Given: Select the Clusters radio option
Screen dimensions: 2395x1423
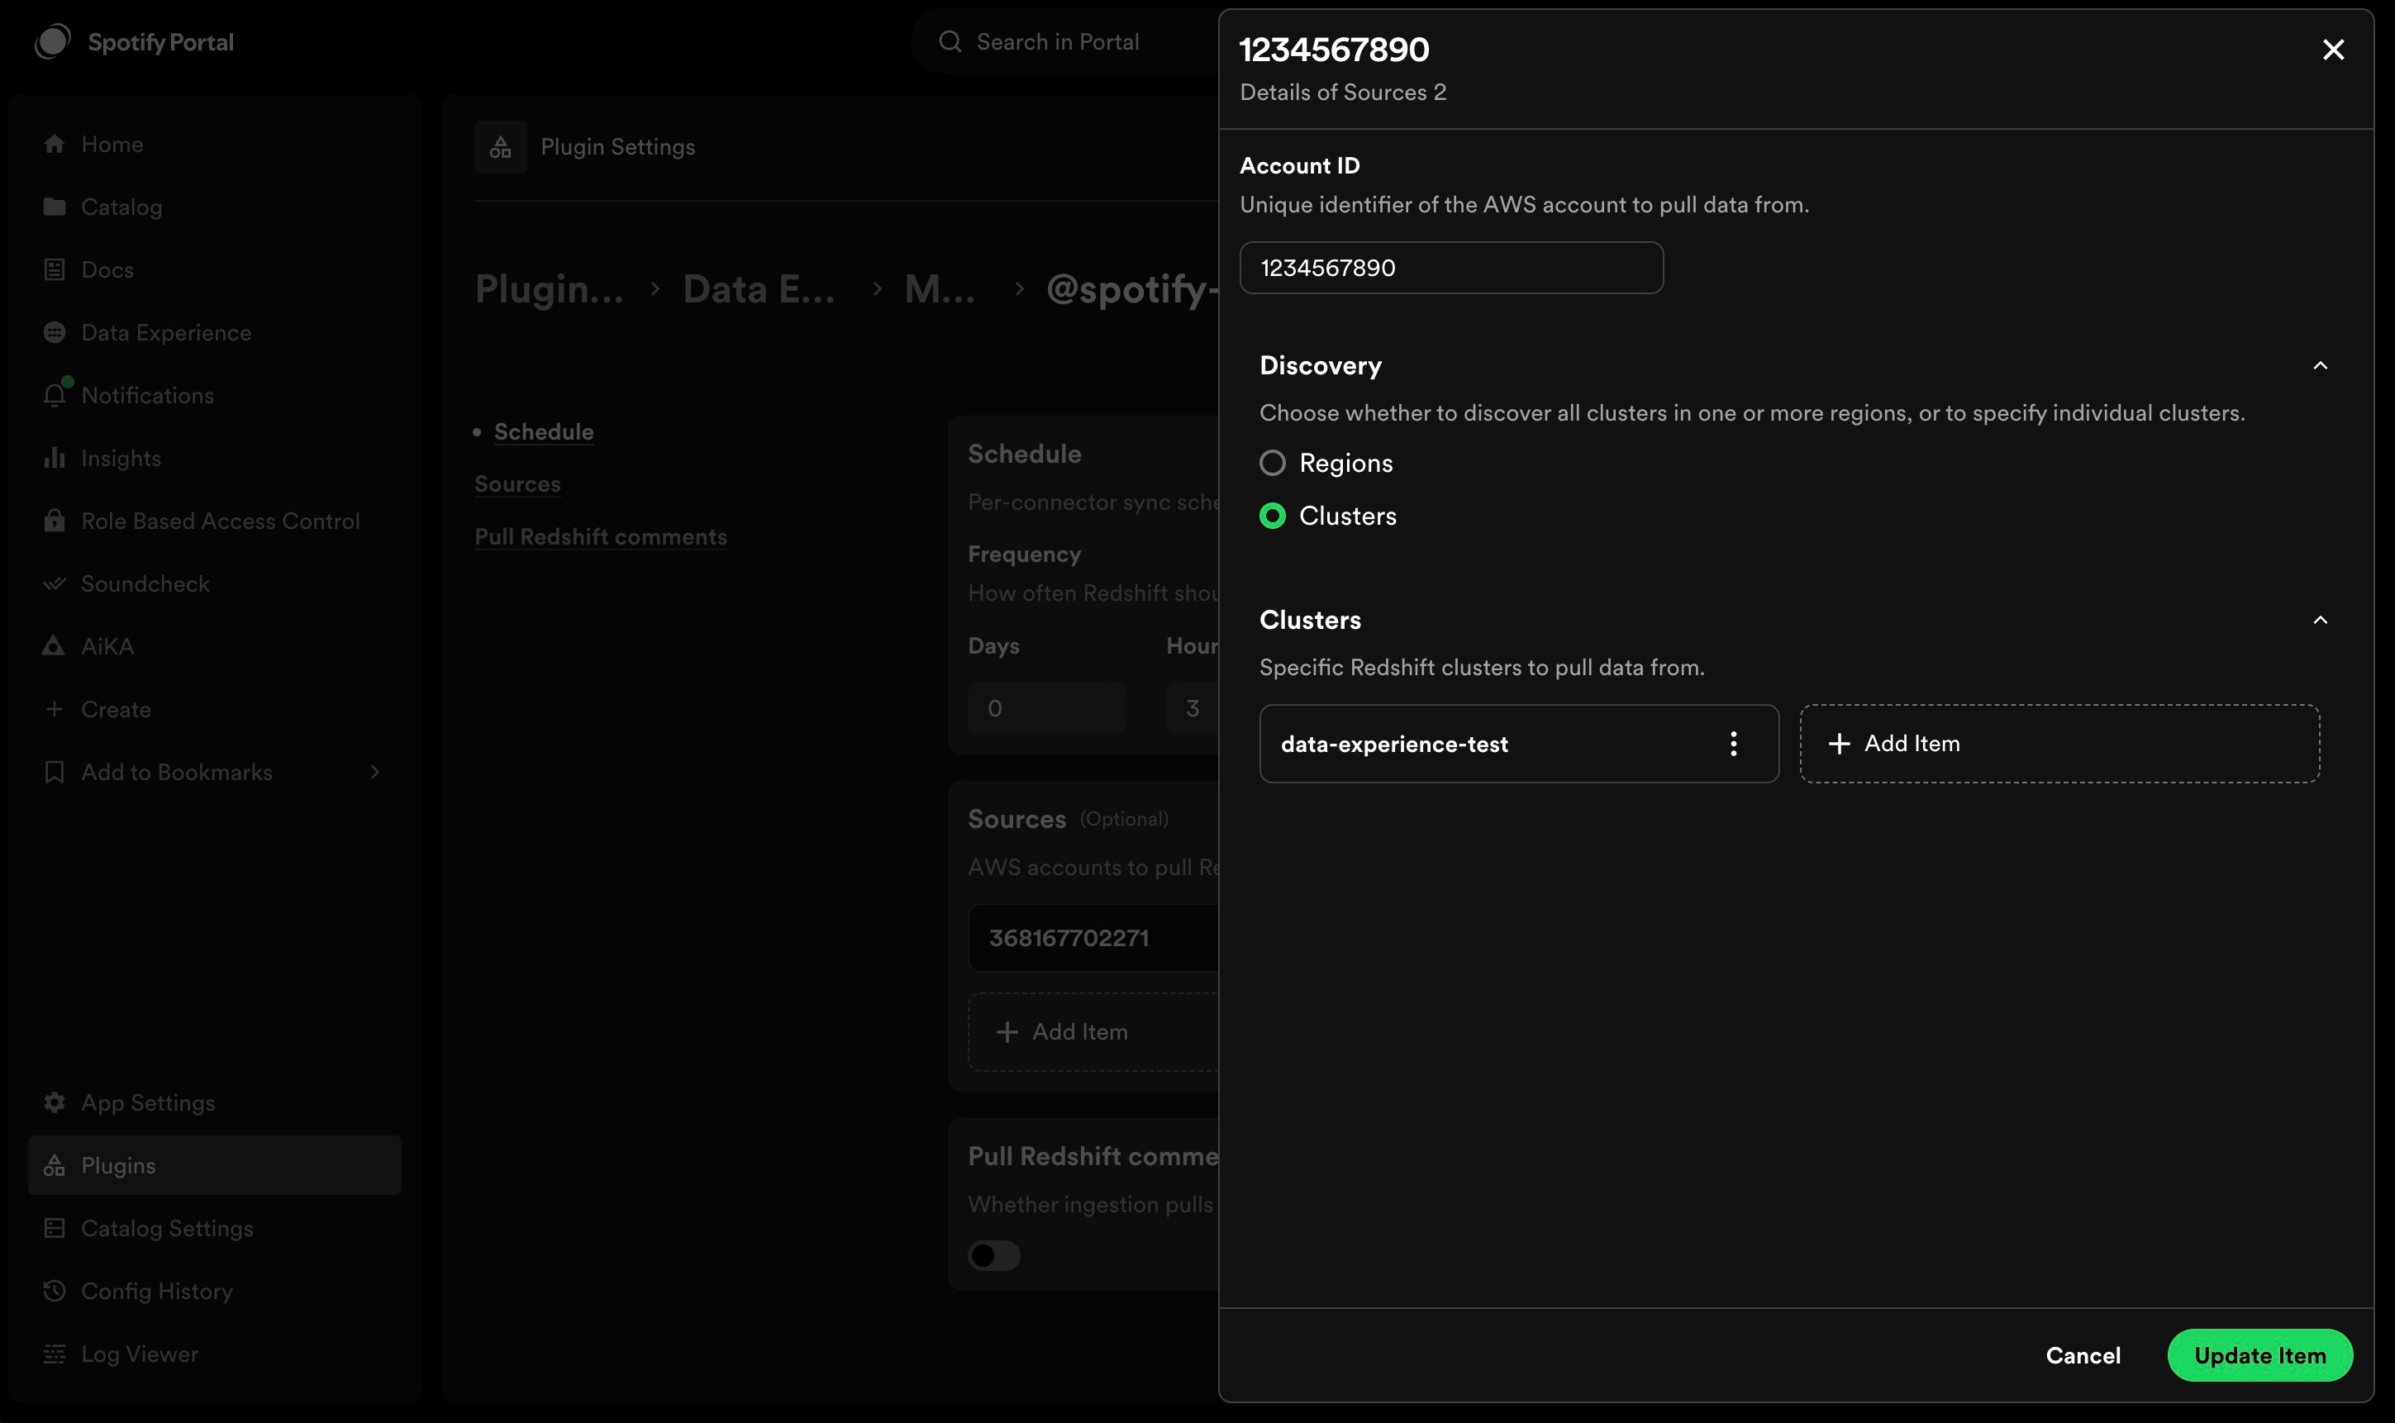Looking at the screenshot, I should [x=1272, y=516].
